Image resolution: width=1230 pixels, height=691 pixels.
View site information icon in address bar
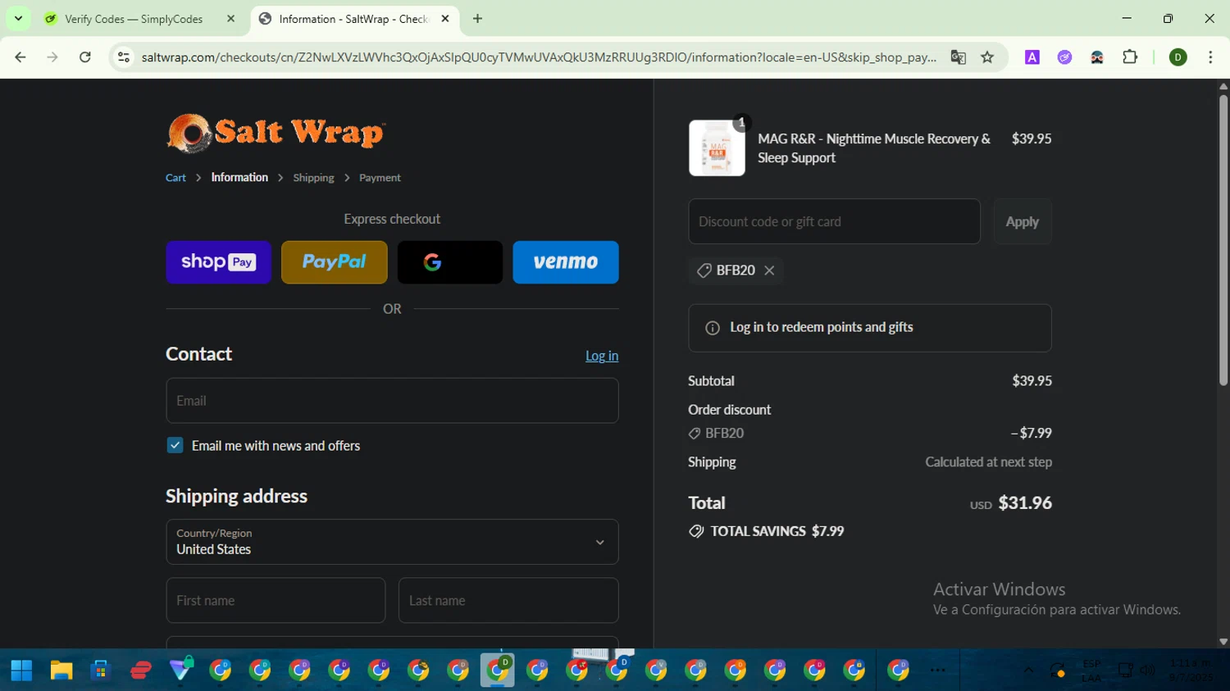(124, 57)
